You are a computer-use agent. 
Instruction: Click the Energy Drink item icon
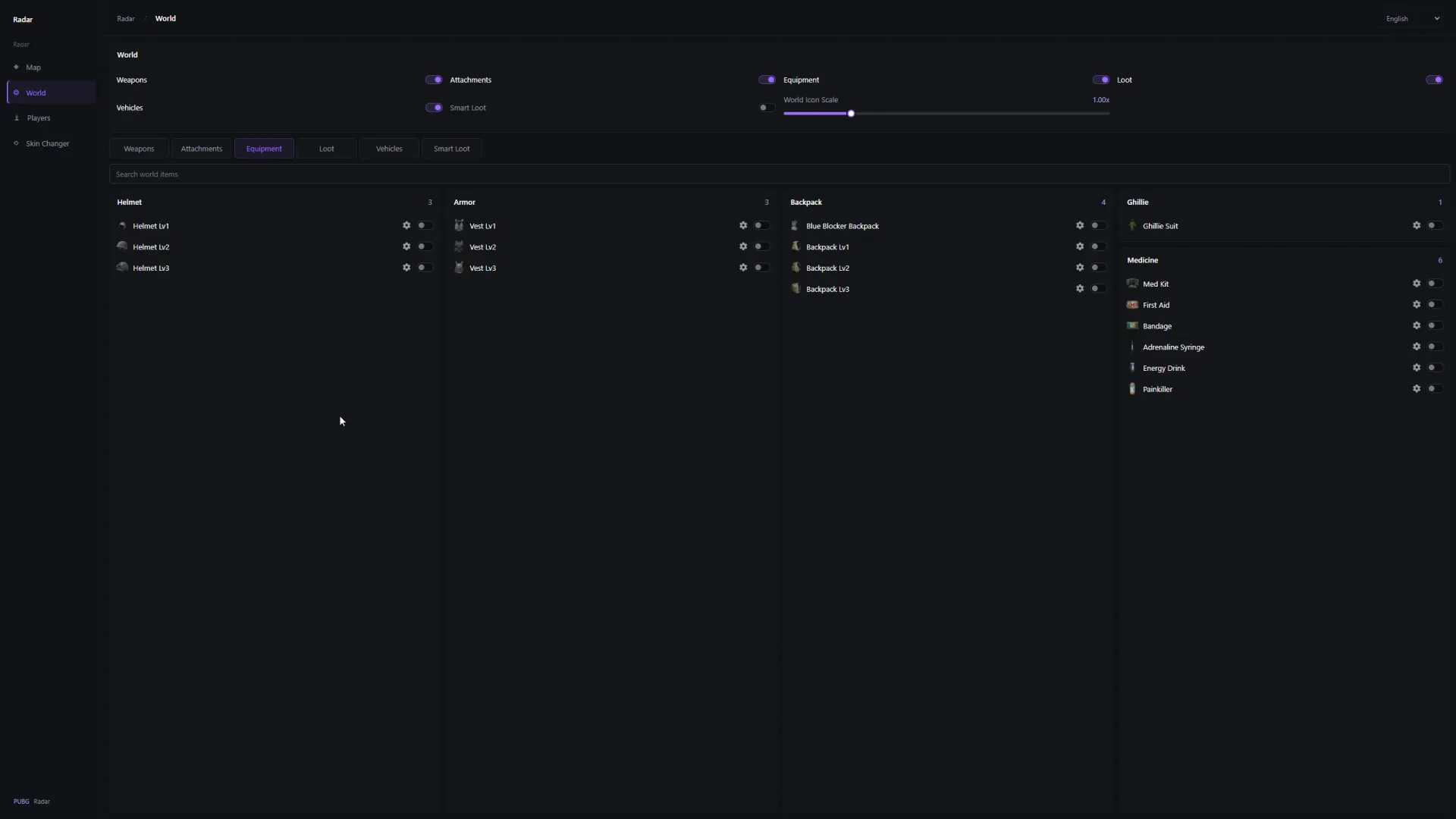click(x=1132, y=368)
